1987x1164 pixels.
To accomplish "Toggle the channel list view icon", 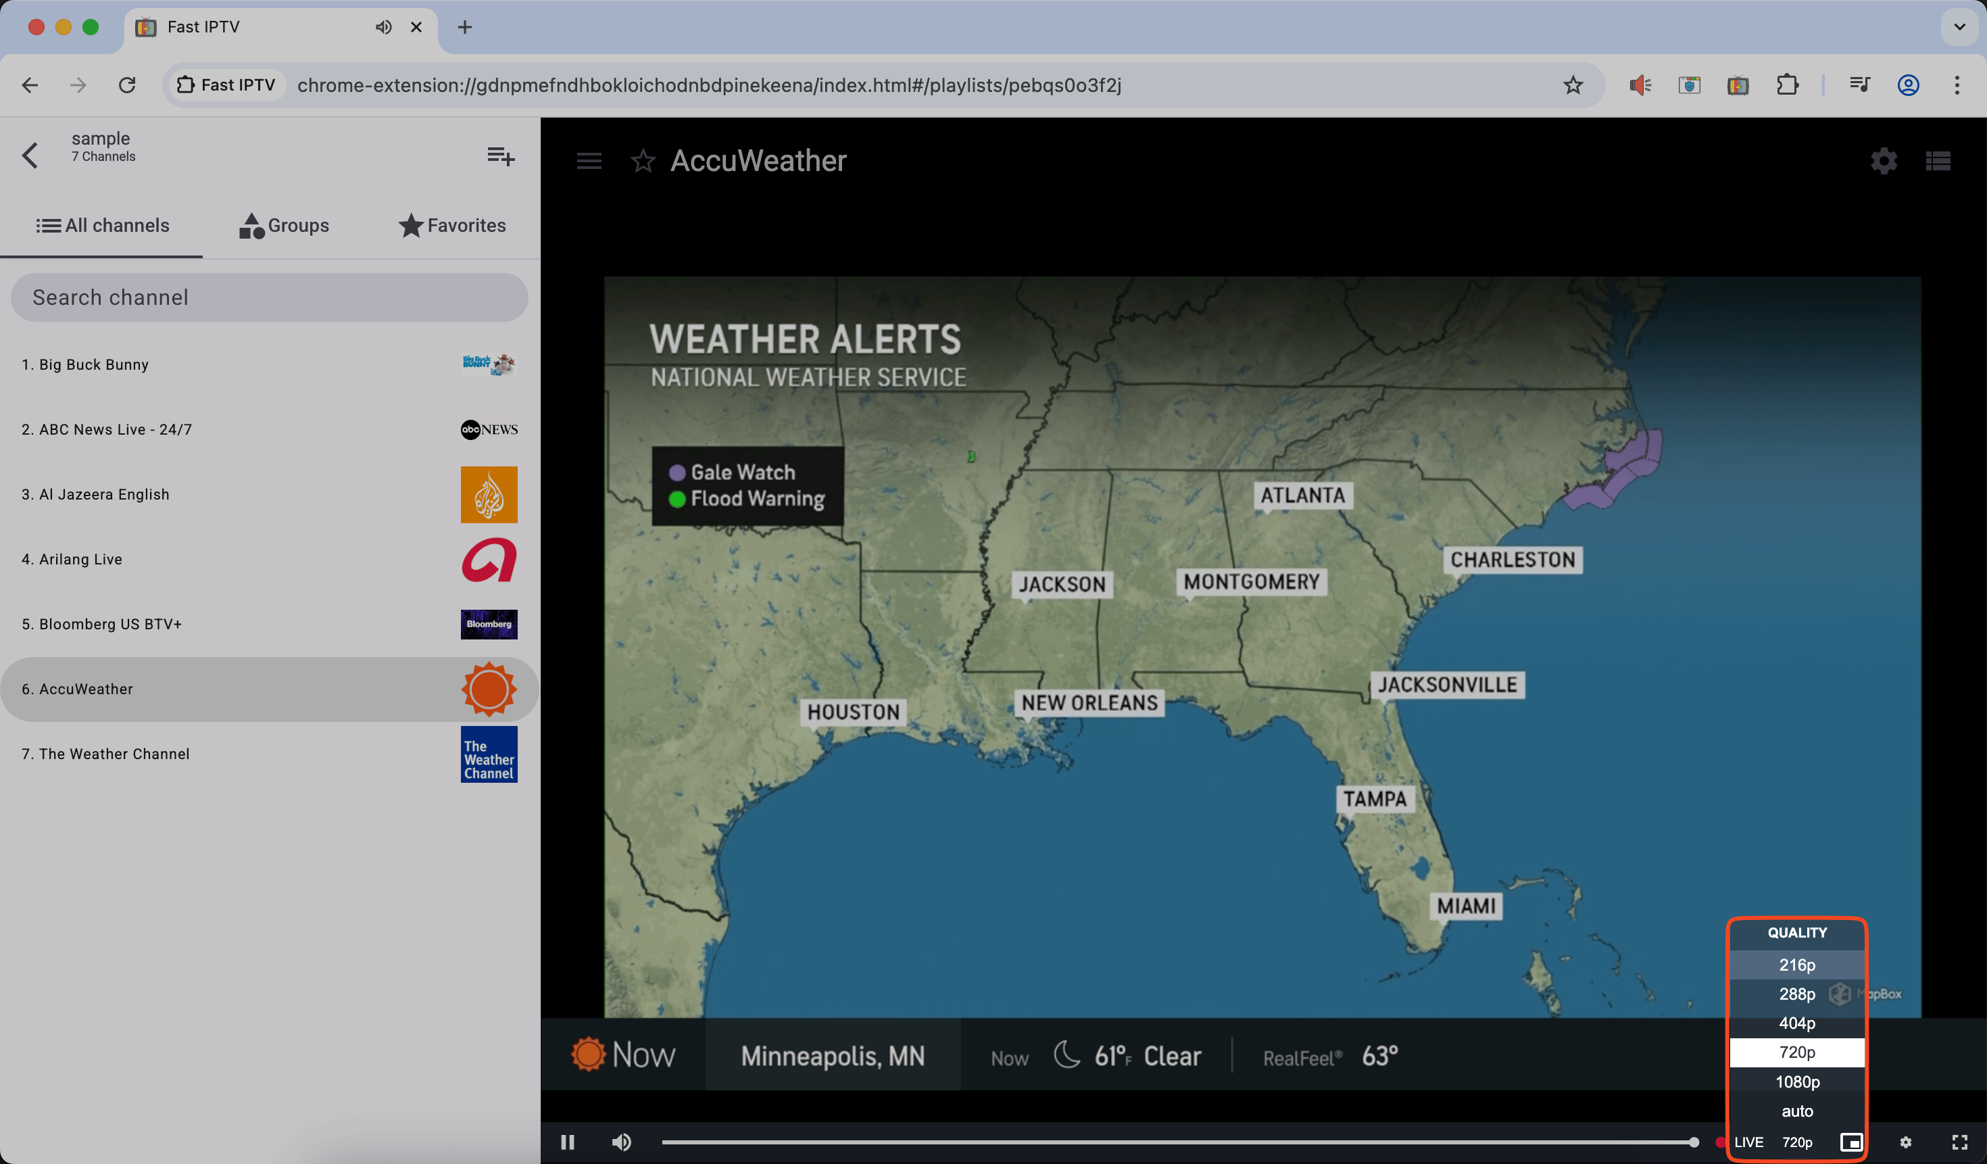I will click(1938, 161).
